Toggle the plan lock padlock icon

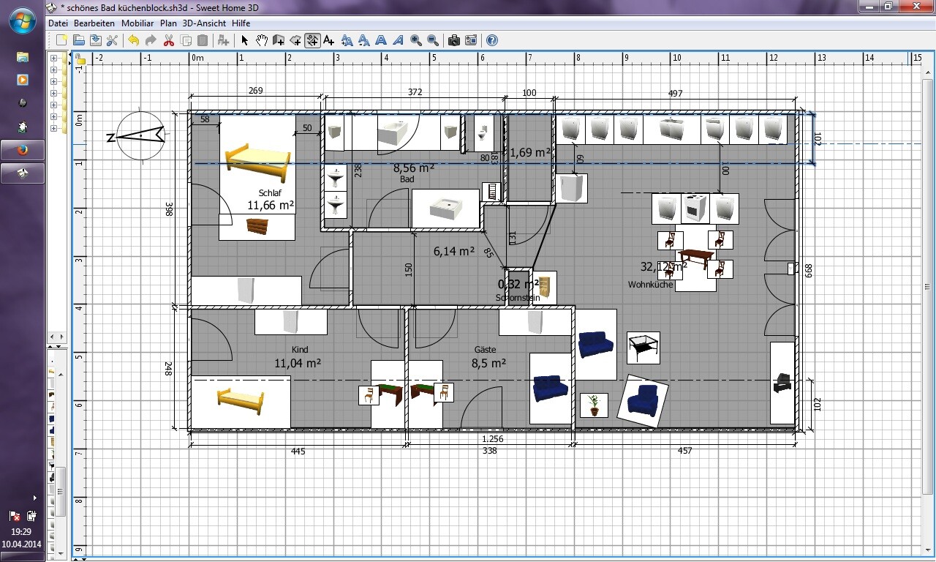click(80, 59)
